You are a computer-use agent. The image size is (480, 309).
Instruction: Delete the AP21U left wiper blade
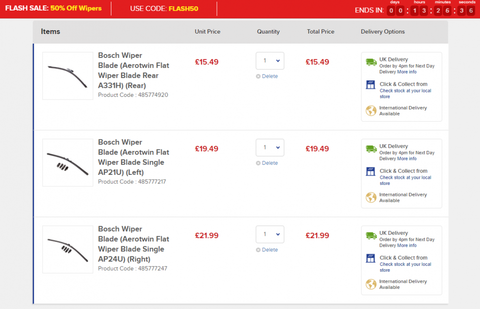(x=270, y=163)
